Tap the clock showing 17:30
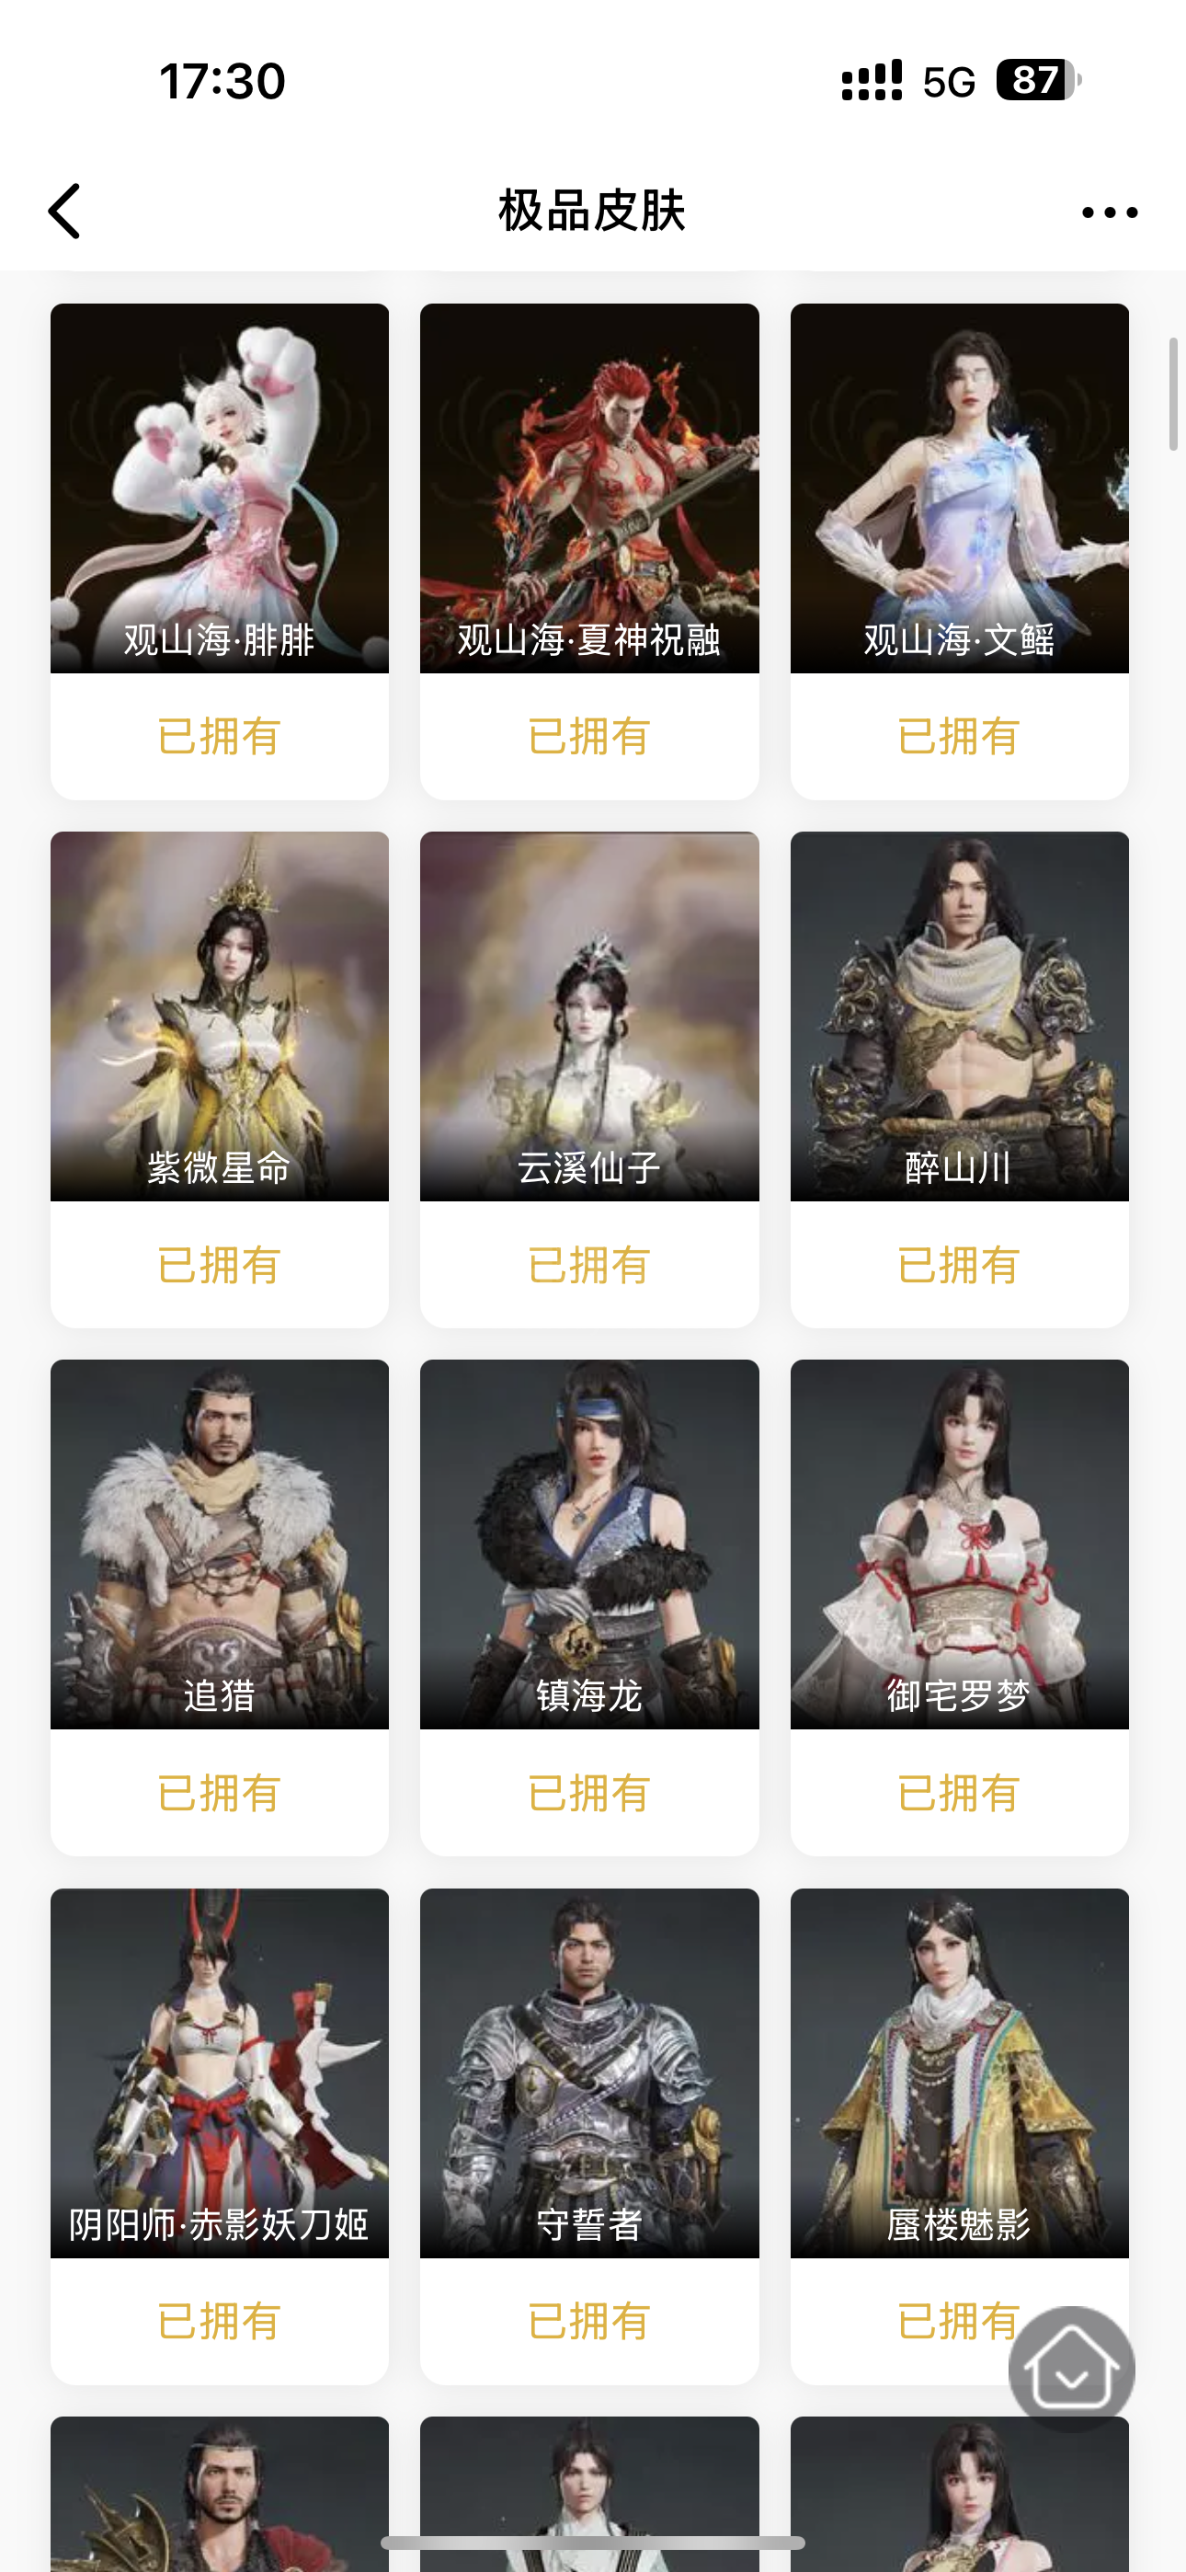This screenshot has width=1186, height=2572. pos(222,81)
